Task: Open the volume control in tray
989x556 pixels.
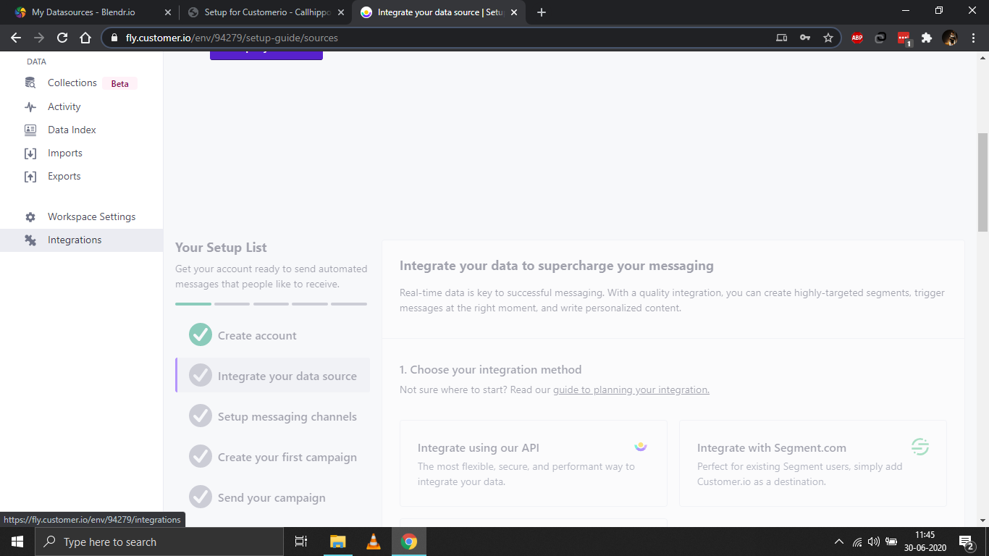Action: coord(873,542)
